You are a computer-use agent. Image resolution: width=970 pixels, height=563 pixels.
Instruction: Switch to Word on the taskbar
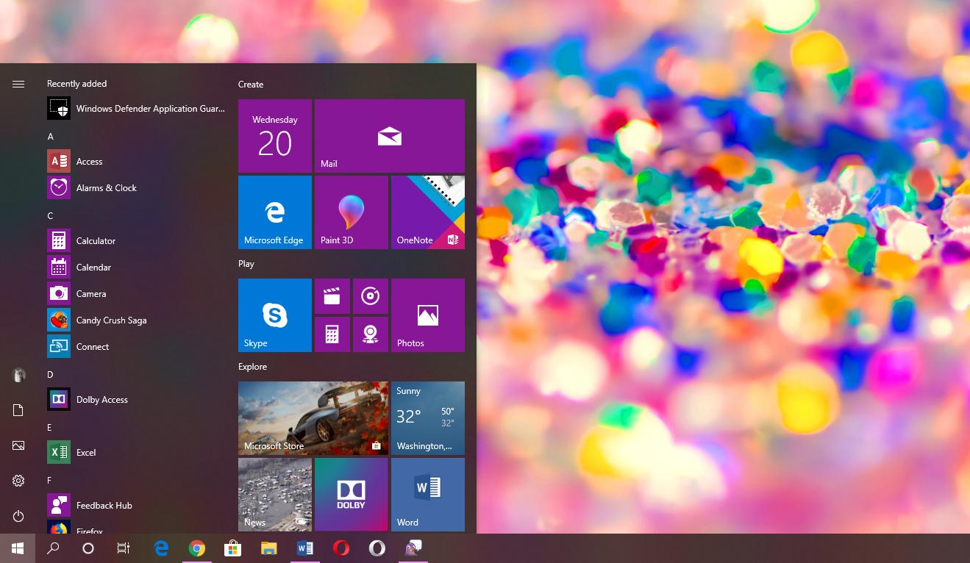(304, 548)
